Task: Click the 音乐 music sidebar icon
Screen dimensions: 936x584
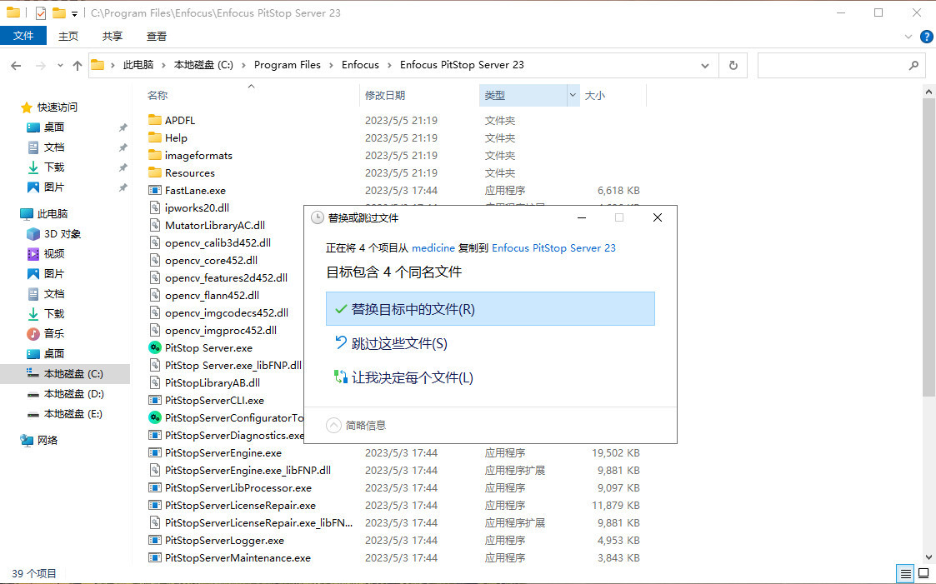Action: click(33, 333)
